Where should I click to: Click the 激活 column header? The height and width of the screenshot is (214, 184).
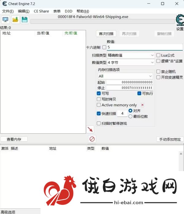coord(5,148)
